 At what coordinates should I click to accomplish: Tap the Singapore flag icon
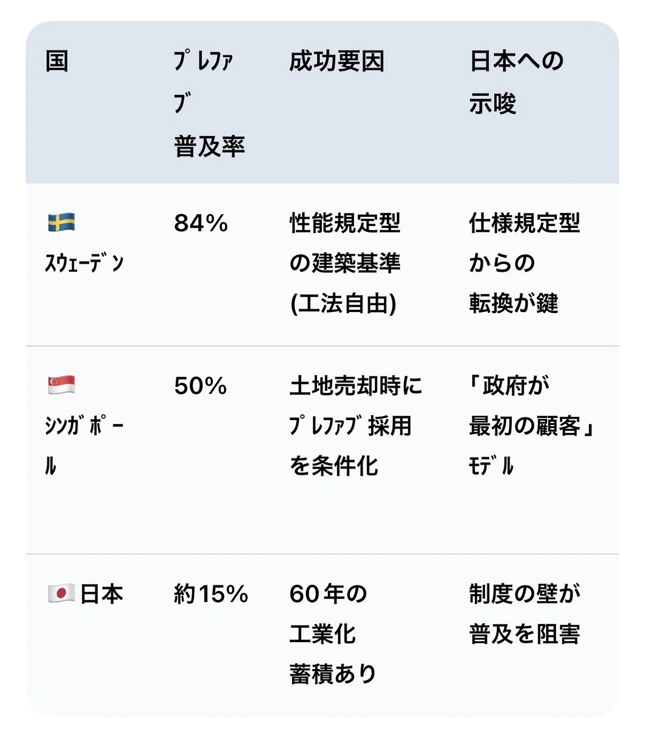tap(61, 385)
